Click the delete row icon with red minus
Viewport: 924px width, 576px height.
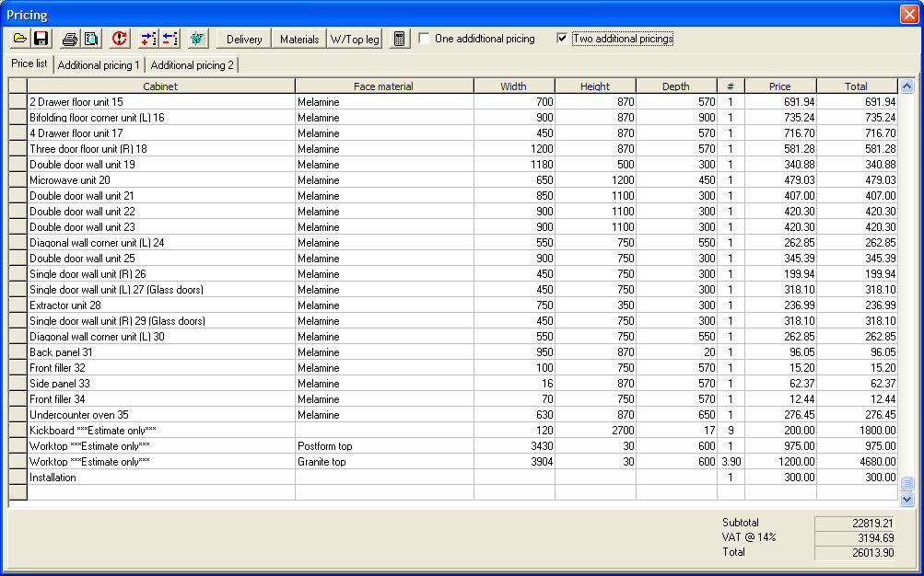pos(170,39)
